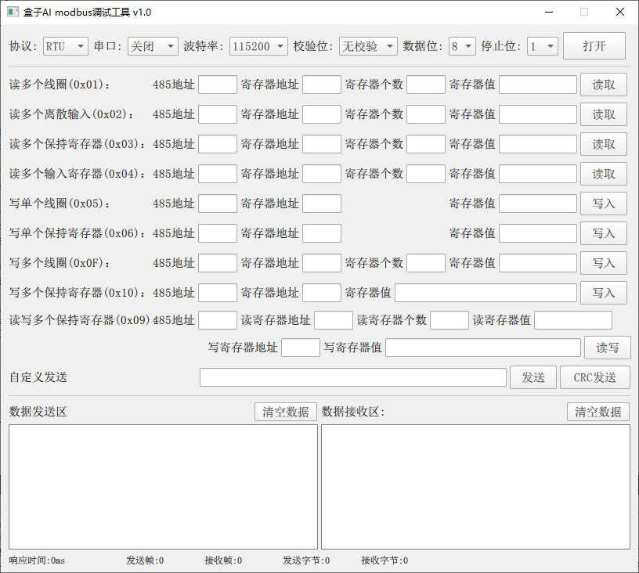Screen dimensions: 639x573
Task: Focus the 自定义发送 input field
Action: [x=352, y=377]
